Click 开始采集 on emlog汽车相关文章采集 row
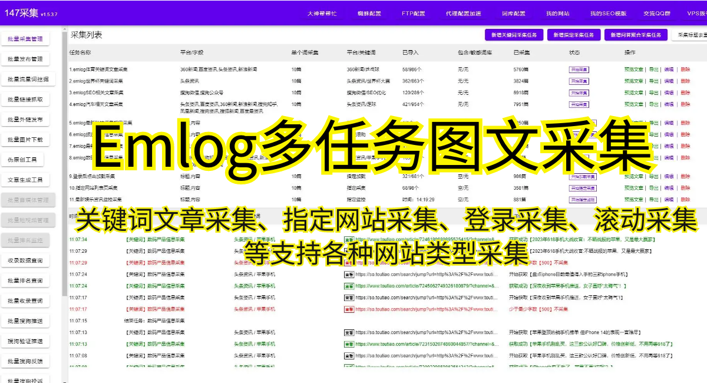The width and height of the screenshot is (707, 383). click(x=579, y=104)
